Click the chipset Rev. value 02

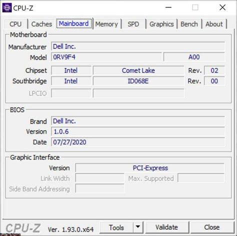tap(214, 70)
